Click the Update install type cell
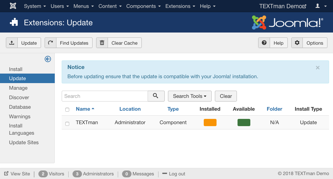Image resolution: width=333 pixels, height=179 pixels. (x=308, y=123)
